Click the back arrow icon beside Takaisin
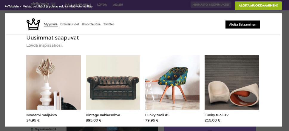The width and height of the screenshot is (289, 131). point(6,6)
